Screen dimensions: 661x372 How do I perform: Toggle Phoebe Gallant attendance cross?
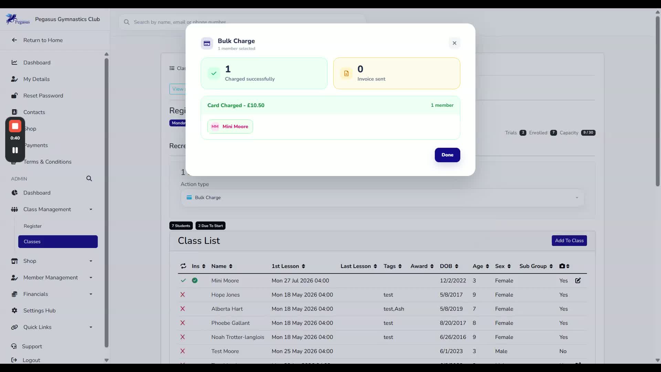182,323
